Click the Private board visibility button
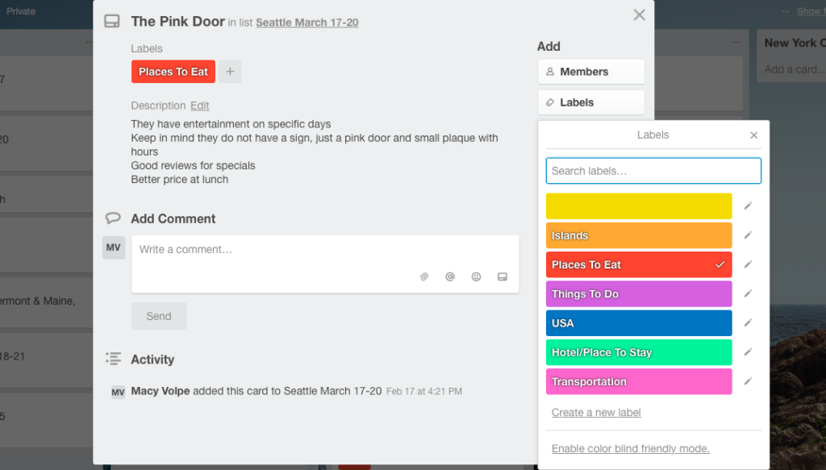The width and height of the screenshot is (826, 470). point(21,11)
